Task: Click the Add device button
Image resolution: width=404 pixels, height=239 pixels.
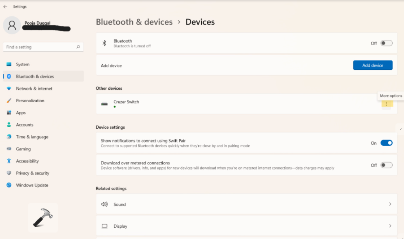Action: (372, 66)
